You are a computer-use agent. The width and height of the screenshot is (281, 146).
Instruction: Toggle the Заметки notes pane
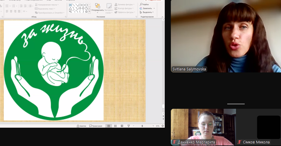[x=81, y=126]
